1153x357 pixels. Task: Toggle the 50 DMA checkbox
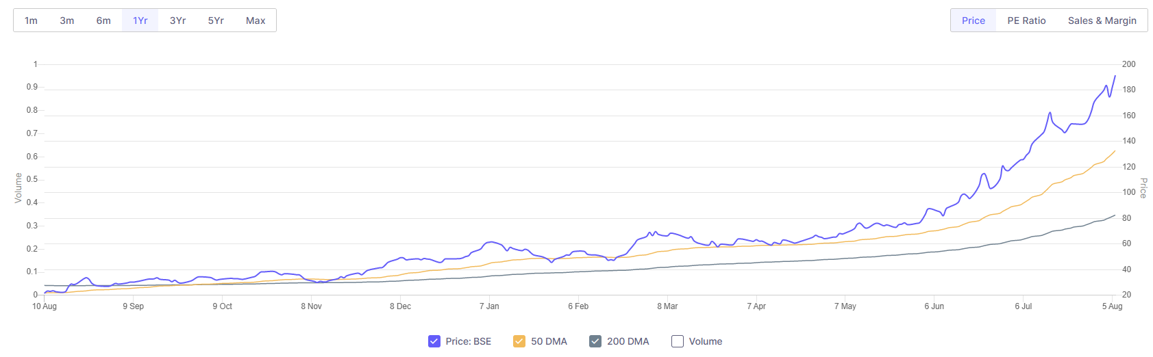tap(519, 341)
